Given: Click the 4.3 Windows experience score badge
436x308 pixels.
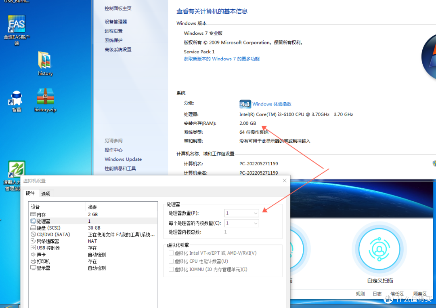Looking at the screenshot, I should point(245,104).
